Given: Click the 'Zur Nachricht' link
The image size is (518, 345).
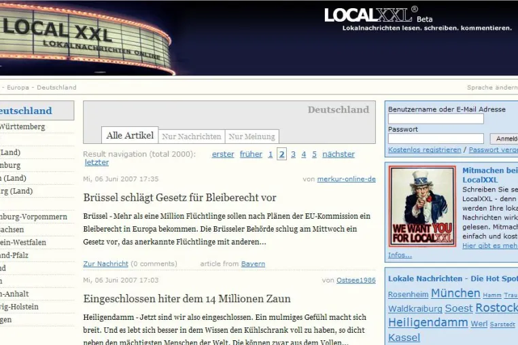Looking at the screenshot, I should [x=105, y=264].
